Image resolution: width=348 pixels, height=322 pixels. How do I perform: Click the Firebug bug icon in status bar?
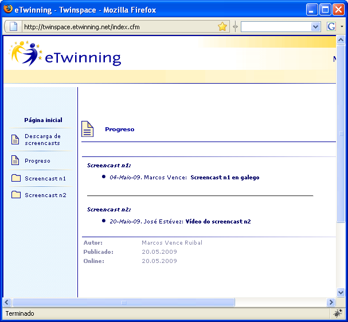(338, 313)
